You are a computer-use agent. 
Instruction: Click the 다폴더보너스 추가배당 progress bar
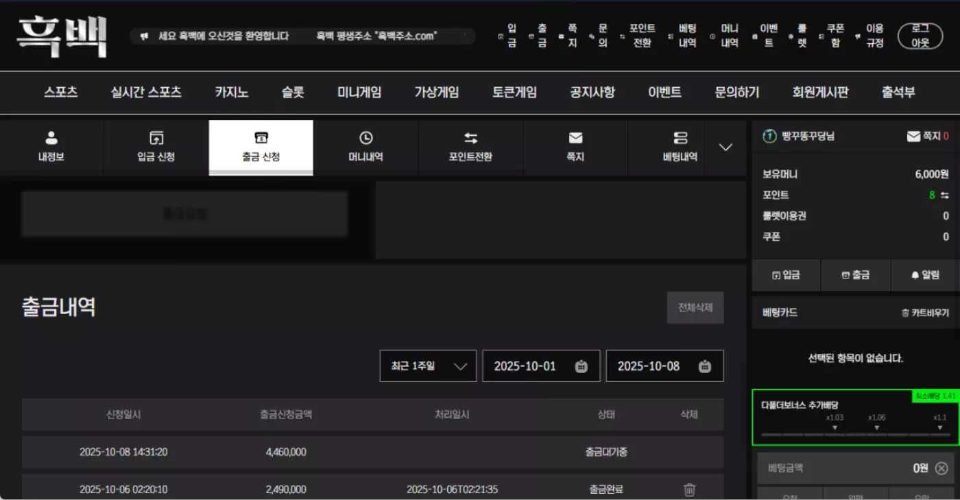[x=855, y=435]
